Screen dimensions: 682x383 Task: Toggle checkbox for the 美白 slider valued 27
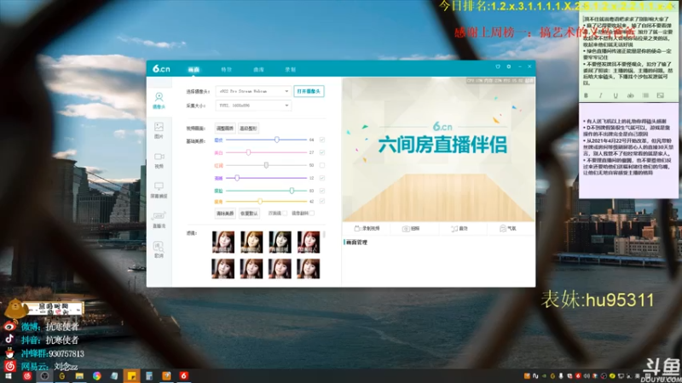(322, 152)
